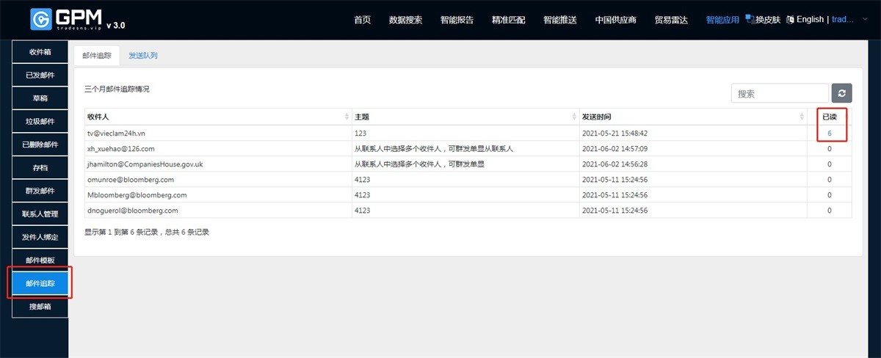Open 搜邮箱 in sidebar
881x358 pixels.
40,307
